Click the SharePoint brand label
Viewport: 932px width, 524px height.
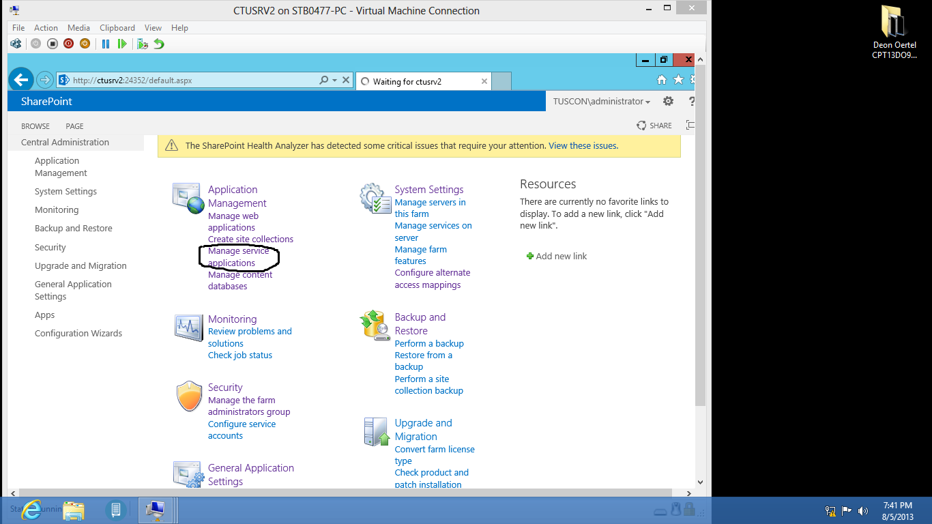pos(46,101)
